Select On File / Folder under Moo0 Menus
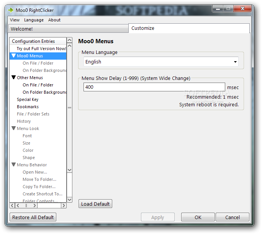This screenshot has width=262, height=234. [x=38, y=63]
